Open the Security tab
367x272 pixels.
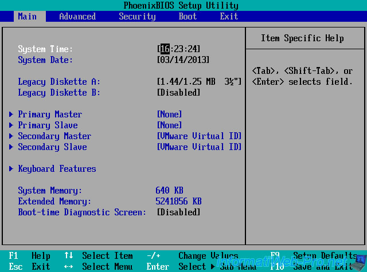(137, 17)
